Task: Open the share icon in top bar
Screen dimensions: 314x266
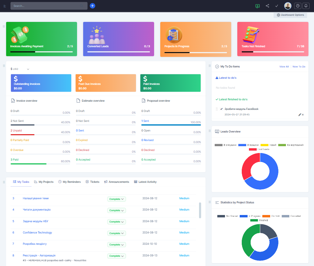Action: tap(267, 6)
